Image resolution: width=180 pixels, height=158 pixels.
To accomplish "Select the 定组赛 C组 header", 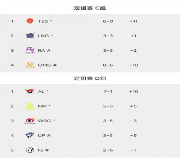I will tap(90, 8).
